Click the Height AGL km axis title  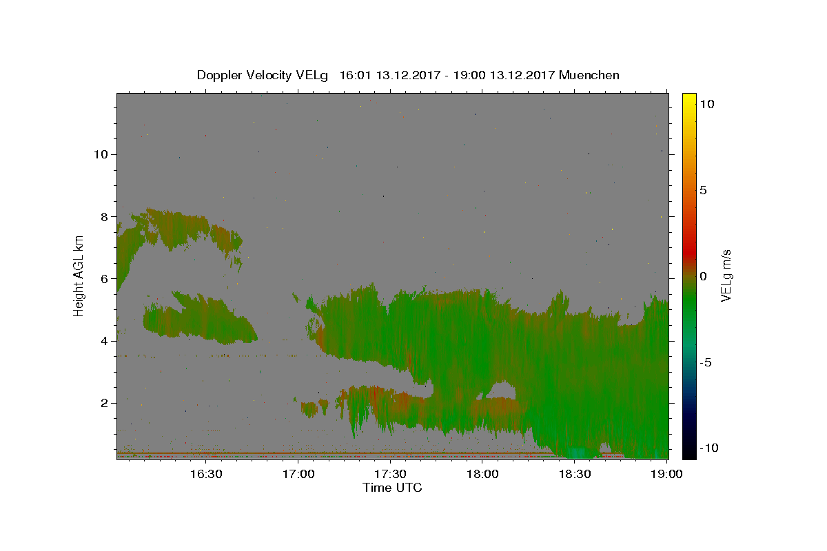click(79, 275)
